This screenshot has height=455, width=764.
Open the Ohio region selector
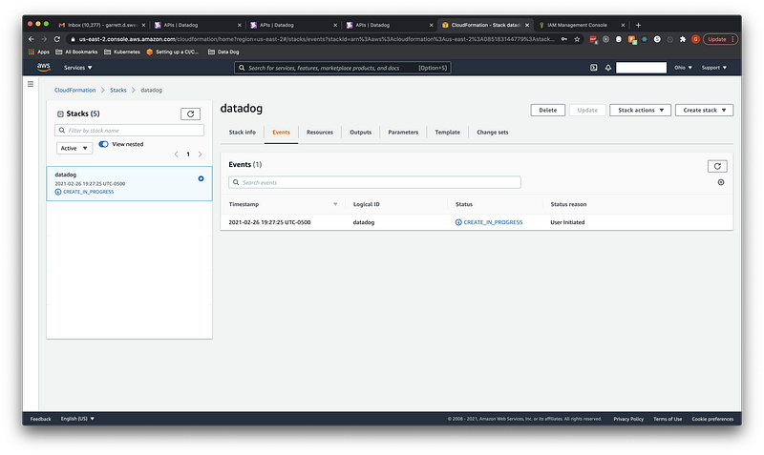683,68
